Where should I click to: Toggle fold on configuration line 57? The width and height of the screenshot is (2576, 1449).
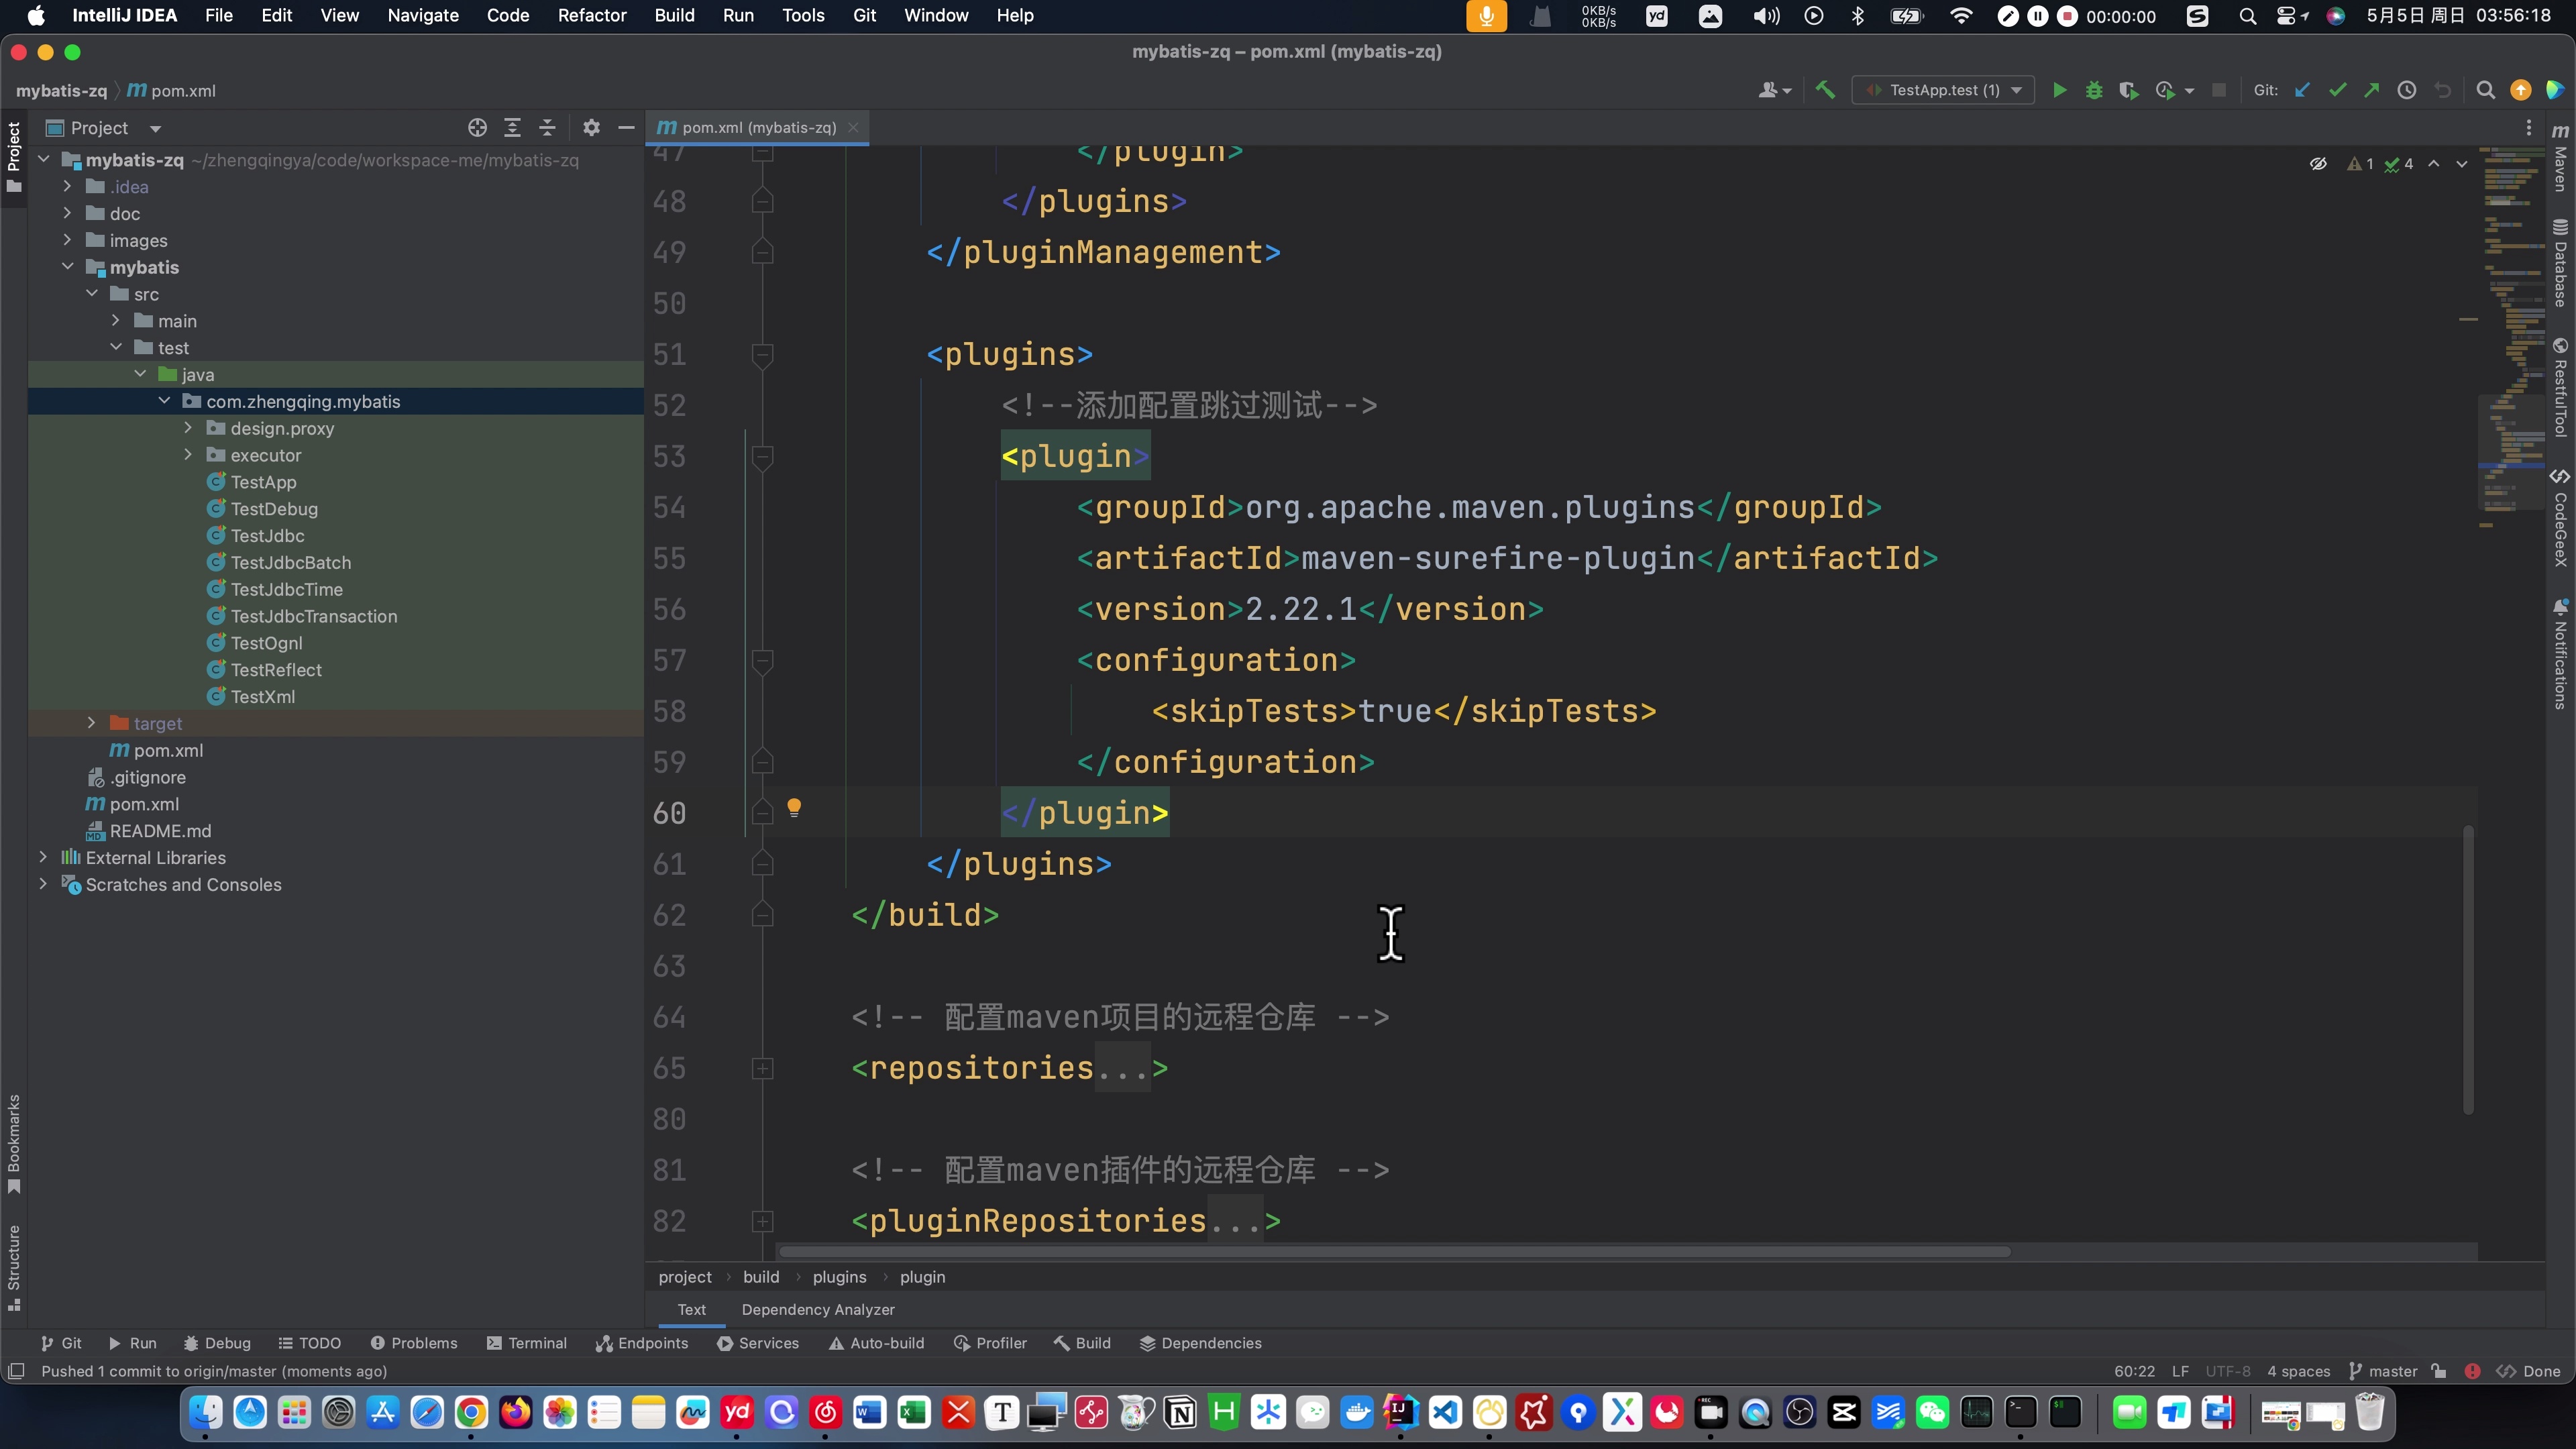(x=762, y=661)
